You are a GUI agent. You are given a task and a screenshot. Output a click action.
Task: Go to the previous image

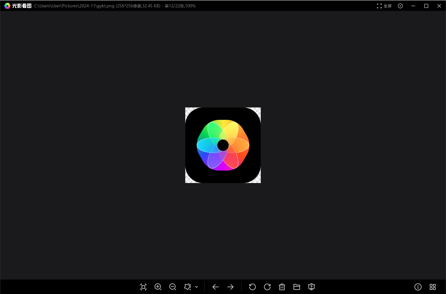[x=216, y=287]
